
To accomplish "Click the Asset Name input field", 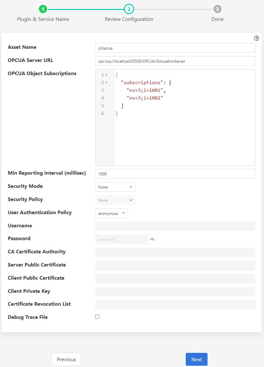I will [175, 48].
